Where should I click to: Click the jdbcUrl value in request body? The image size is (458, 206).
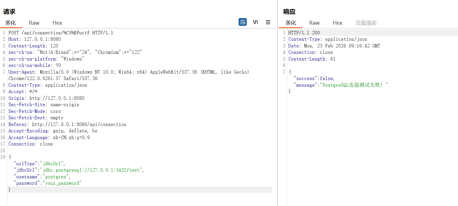pos(91,170)
